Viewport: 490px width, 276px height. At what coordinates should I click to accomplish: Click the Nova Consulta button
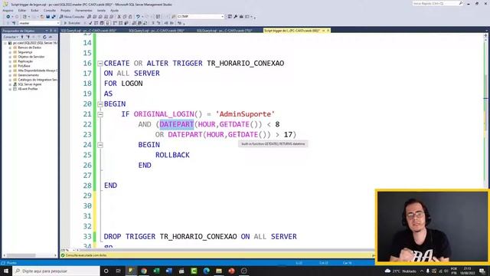[72, 17]
